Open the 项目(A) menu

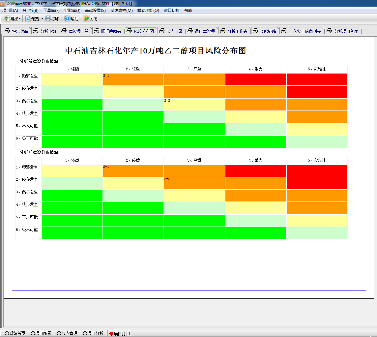(10, 10)
